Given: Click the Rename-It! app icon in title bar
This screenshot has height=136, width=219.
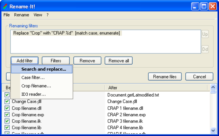Looking at the screenshot, I should click(5, 6).
